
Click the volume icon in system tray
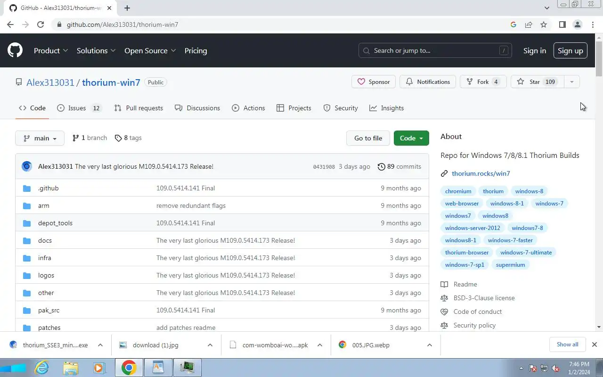pos(556,368)
